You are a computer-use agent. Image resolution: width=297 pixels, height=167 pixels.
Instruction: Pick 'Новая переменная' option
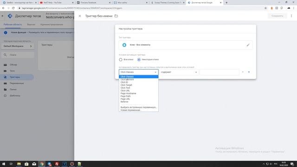[x=138, y=110]
